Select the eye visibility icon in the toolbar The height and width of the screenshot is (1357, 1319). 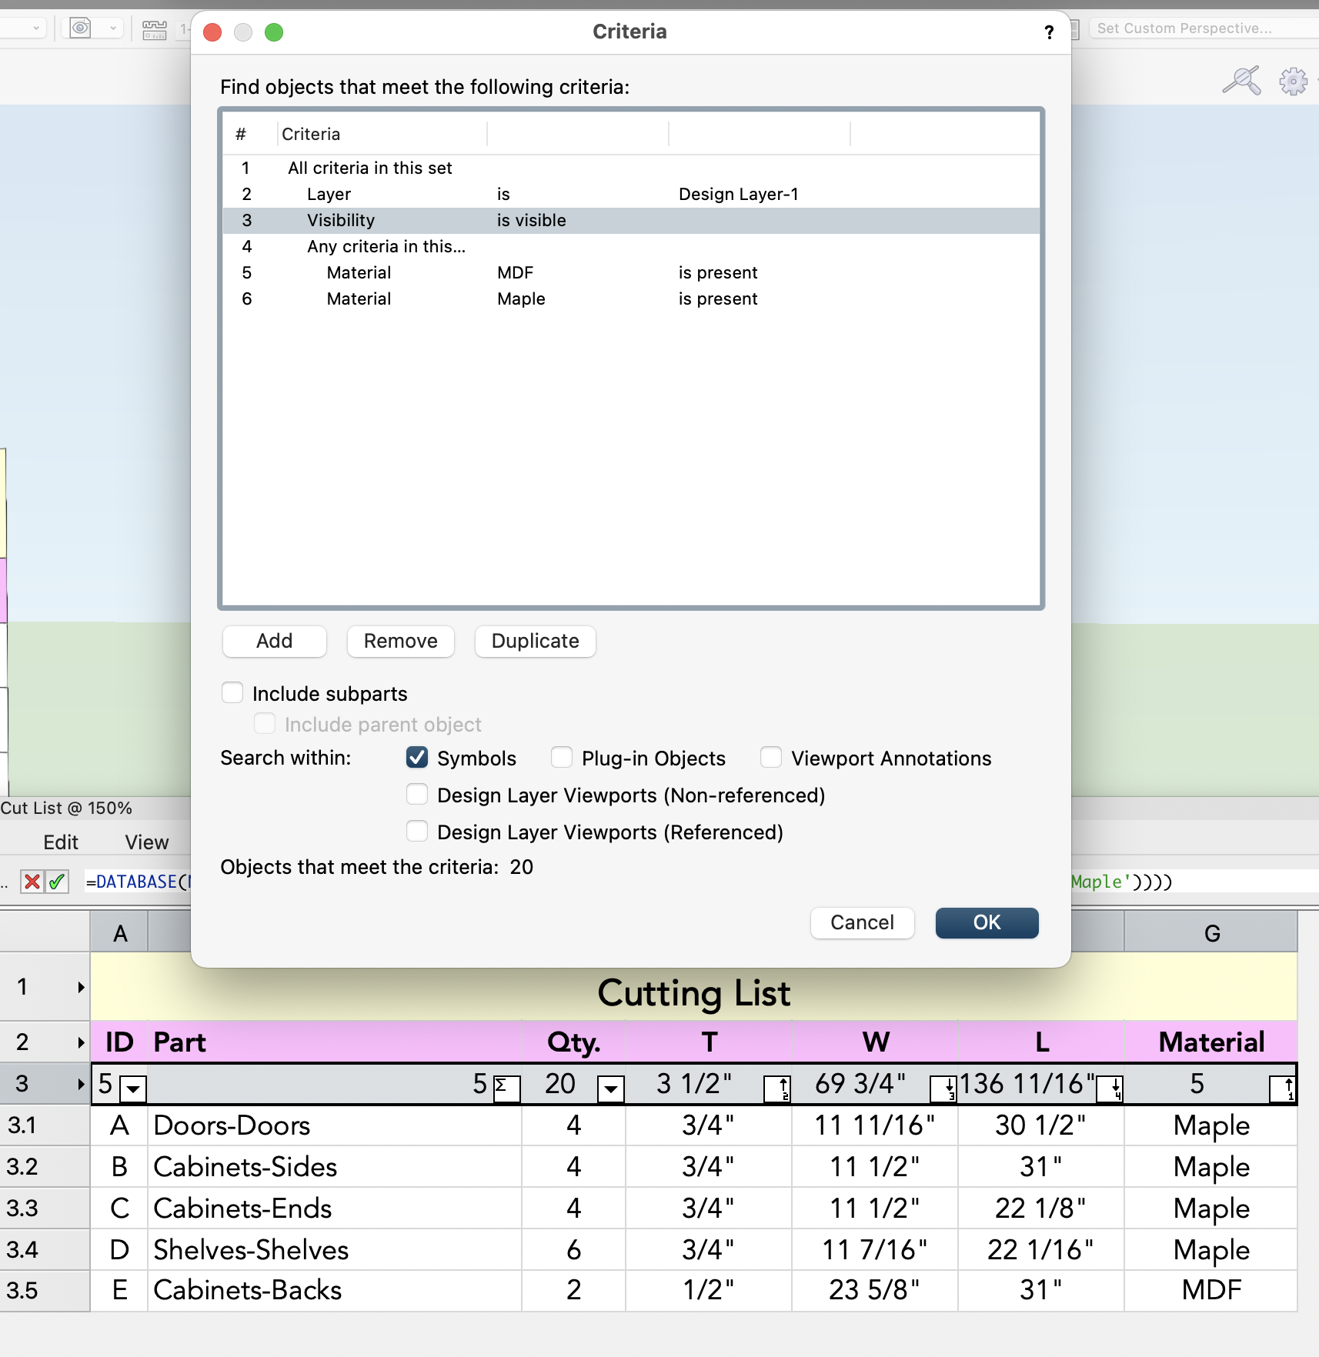coord(81,27)
